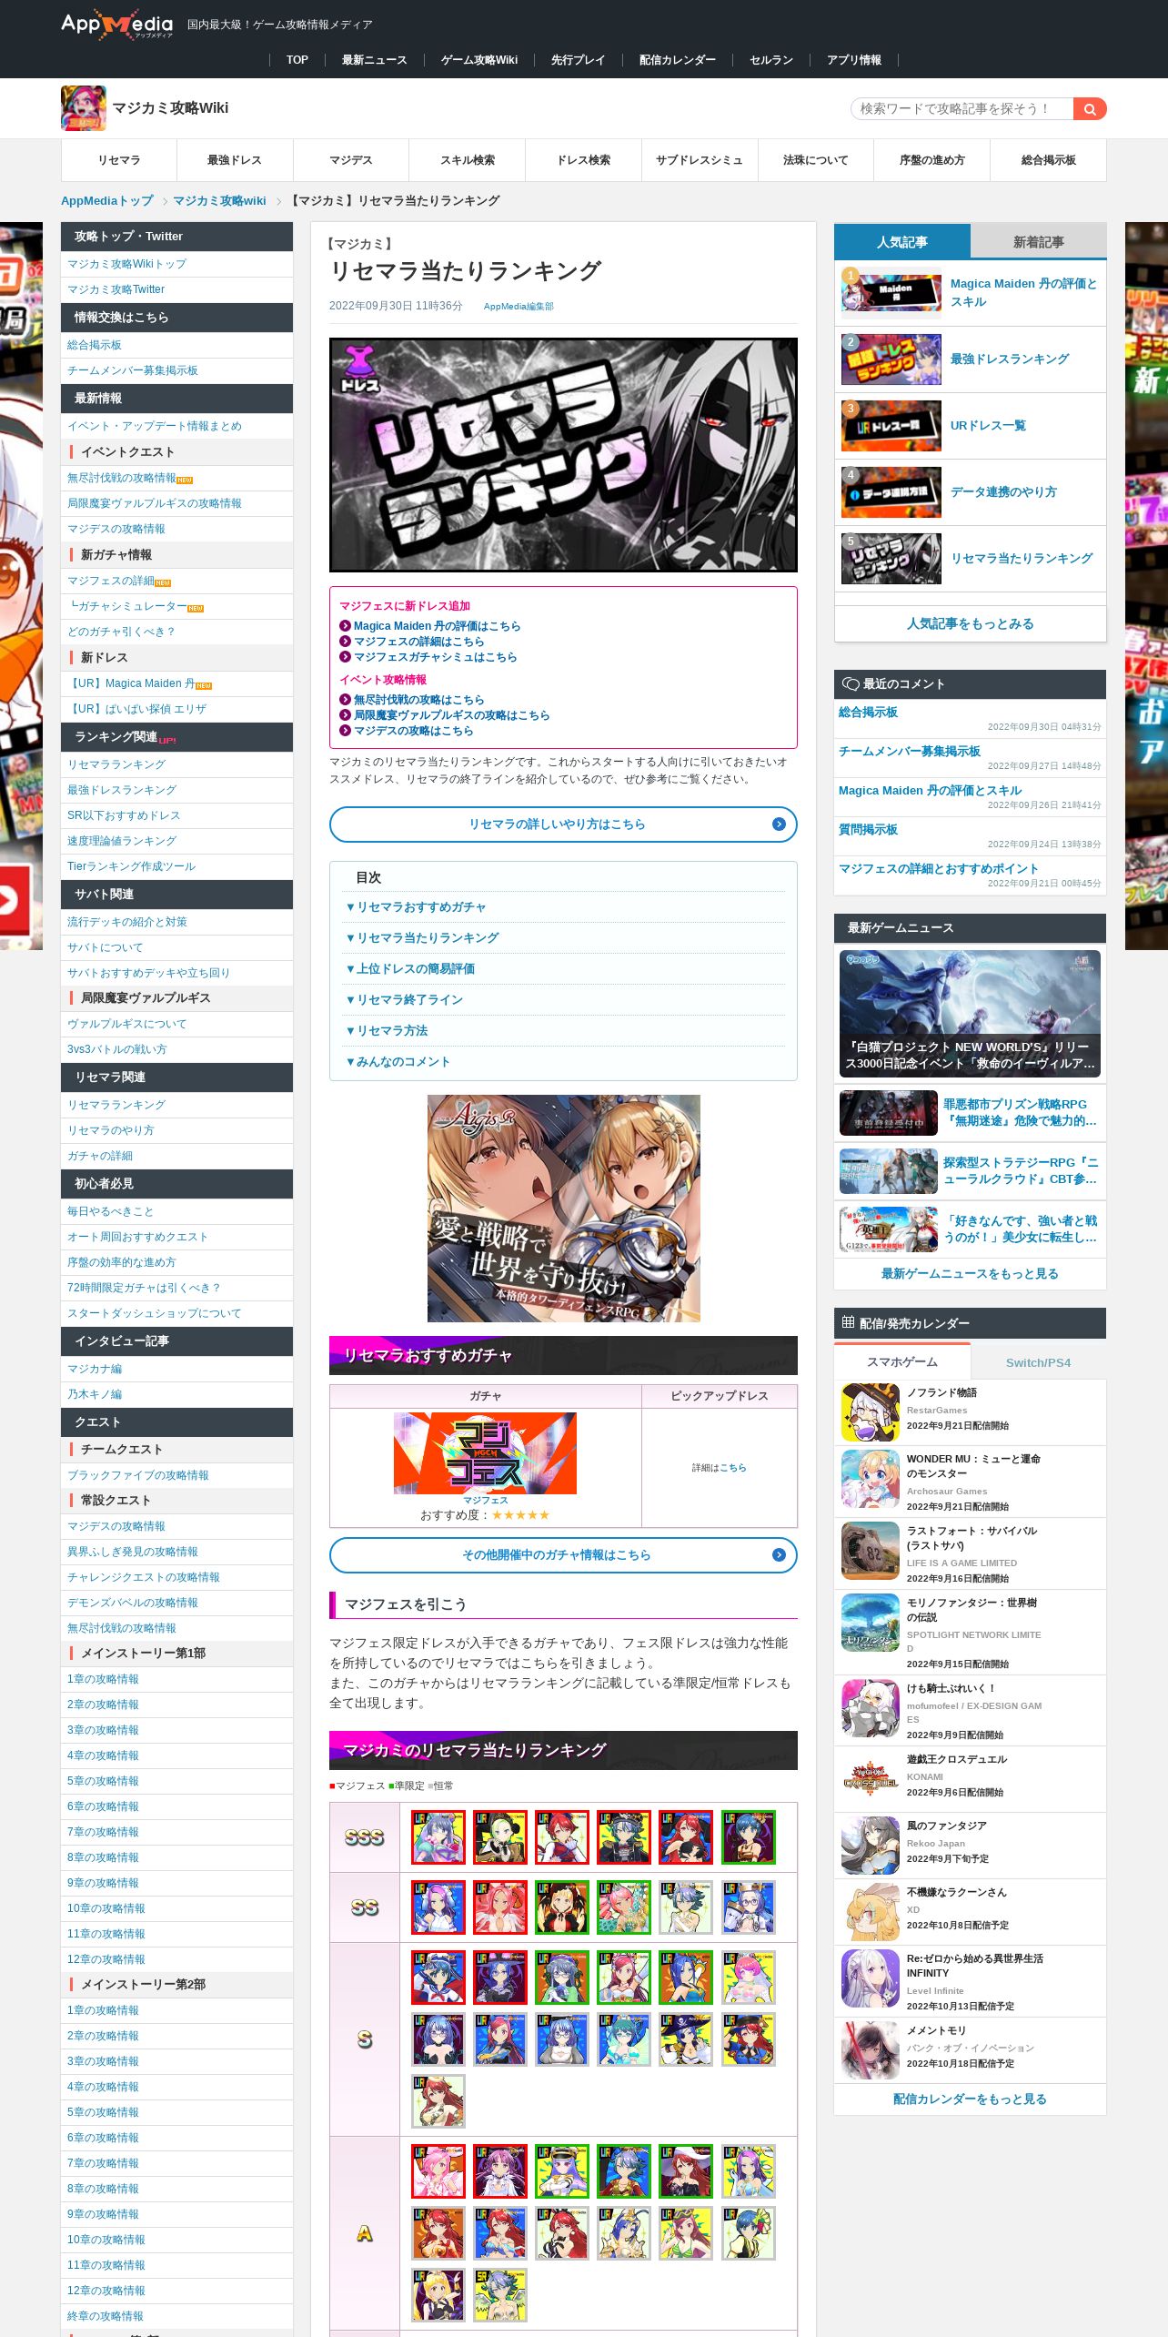Open 最新ニュース in top navigation
The height and width of the screenshot is (2337, 1168).
click(374, 60)
